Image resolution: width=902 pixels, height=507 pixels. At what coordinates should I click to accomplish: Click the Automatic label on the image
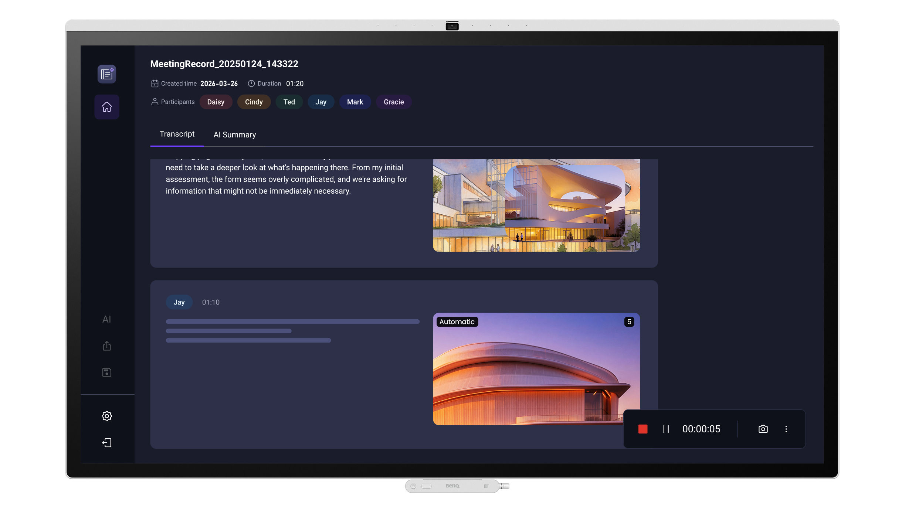coord(457,321)
